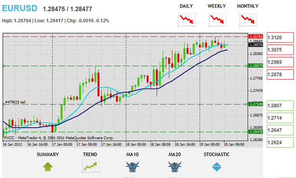Screen dimensions: 296x178
Task: Click the 1.2624 support level box
Action: click(x=281, y=143)
